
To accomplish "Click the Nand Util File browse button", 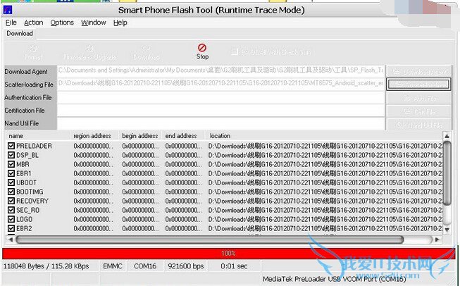I will [x=418, y=125].
